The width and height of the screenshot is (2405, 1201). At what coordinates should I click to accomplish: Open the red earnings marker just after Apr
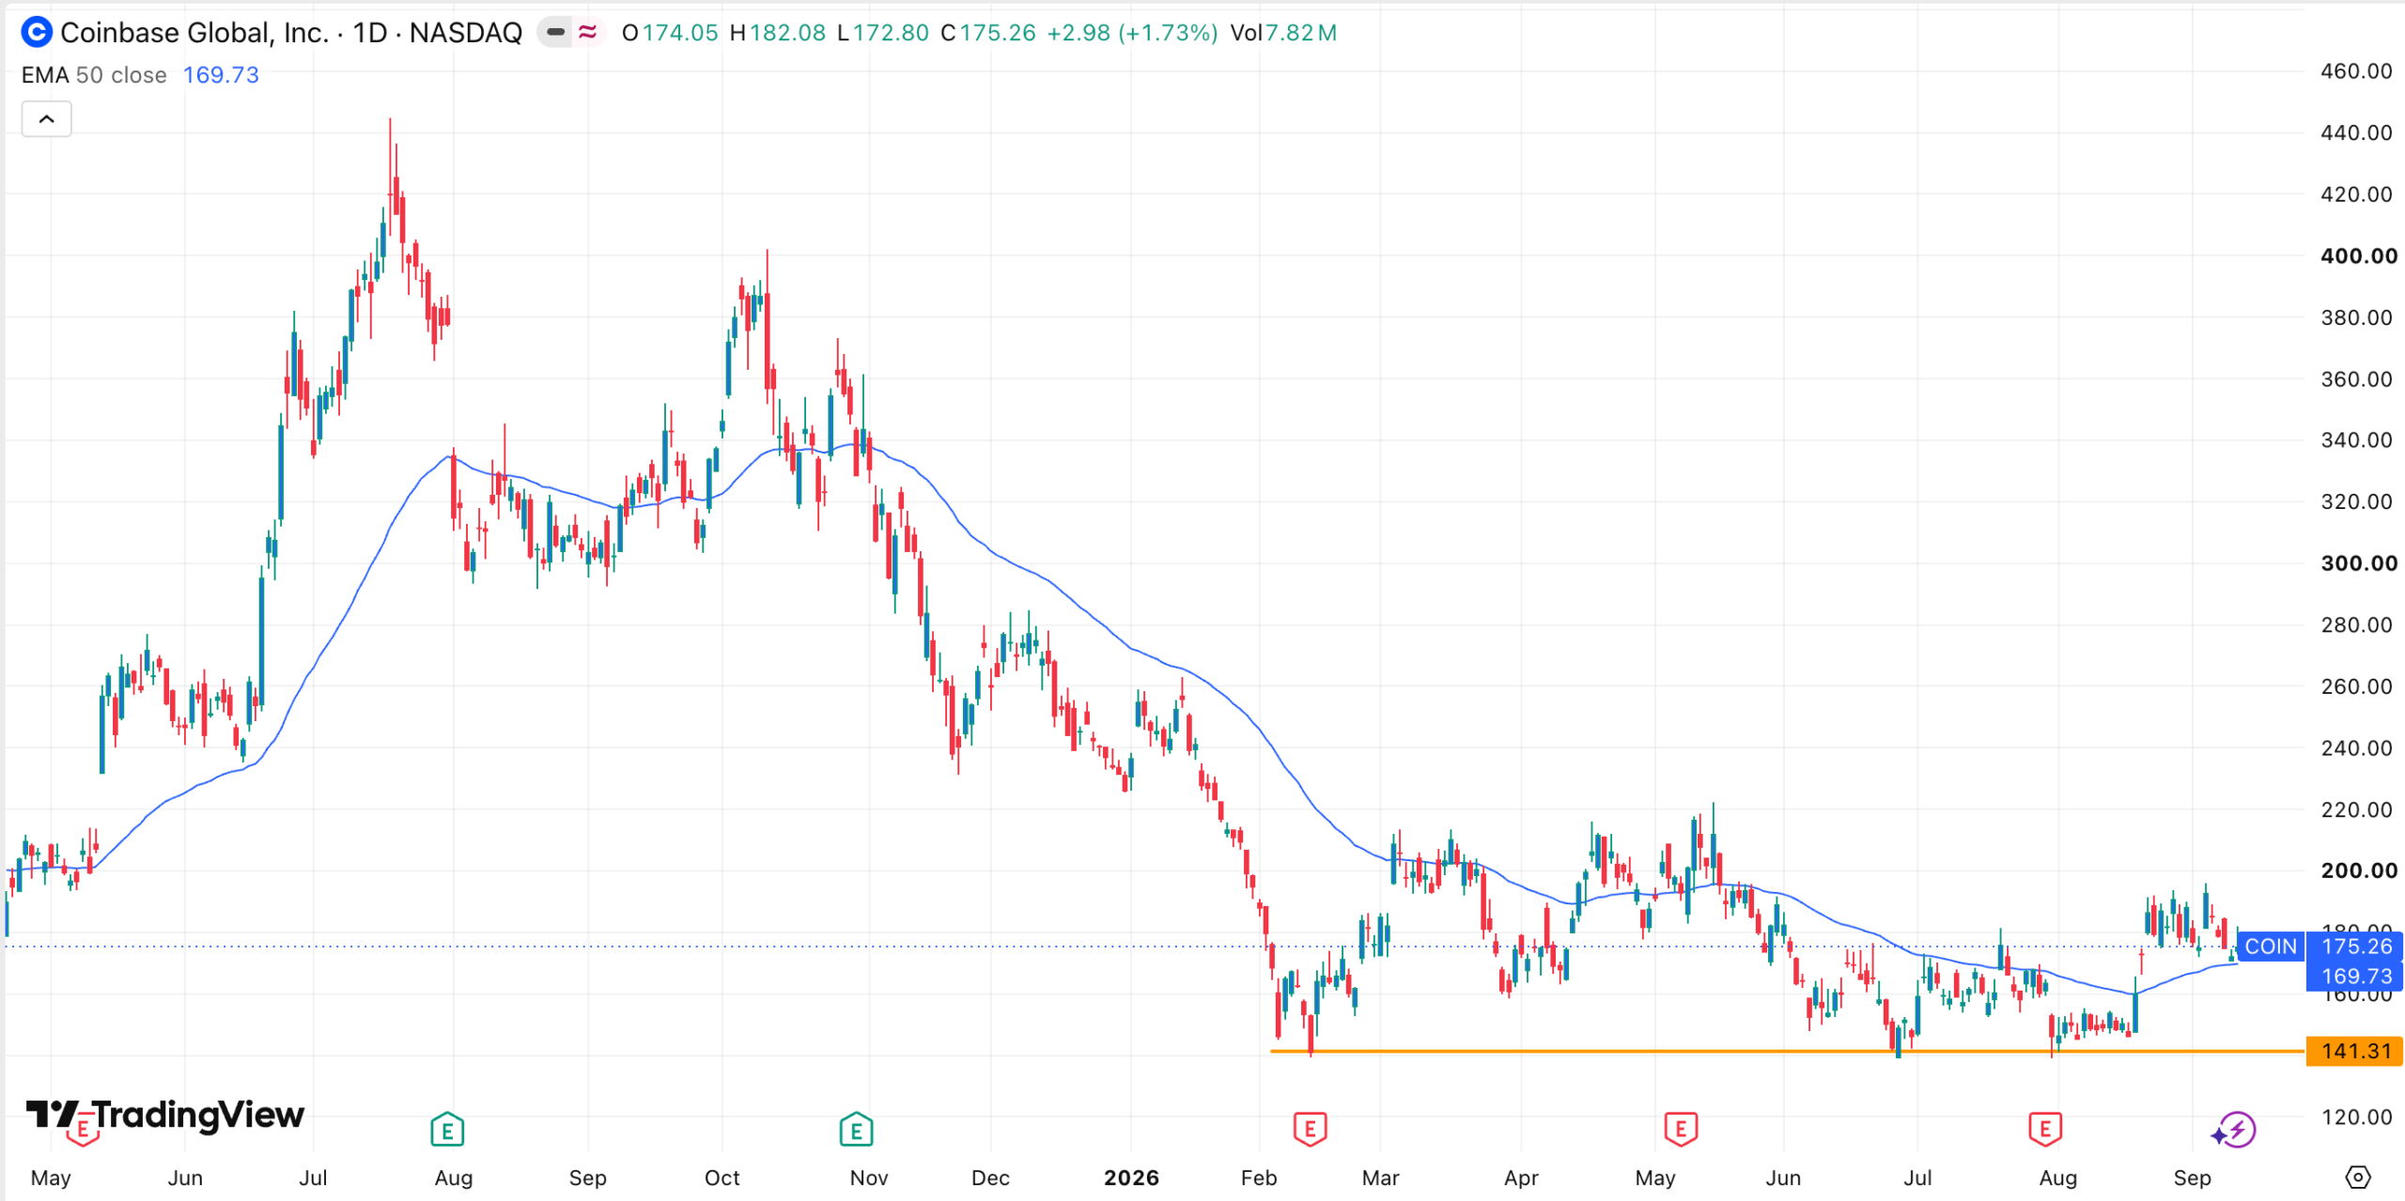[x=1681, y=1129]
